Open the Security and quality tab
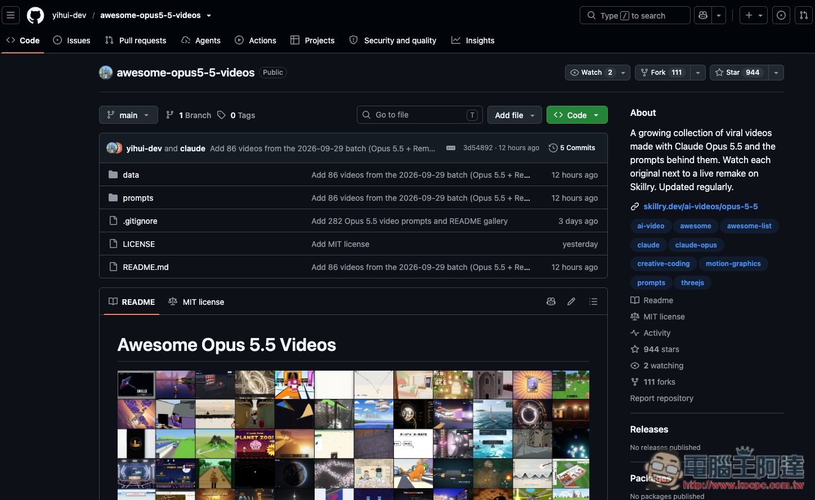Viewport: 815px width, 500px height. 393,40
